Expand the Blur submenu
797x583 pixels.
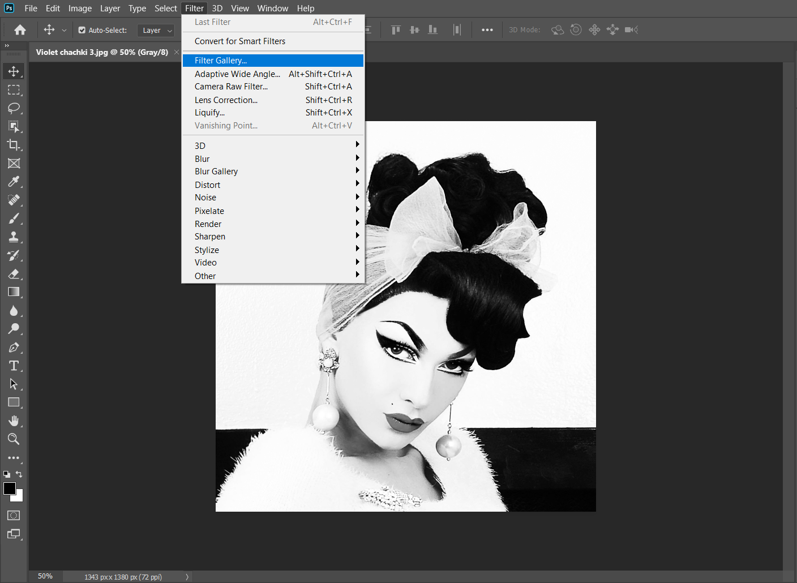273,158
